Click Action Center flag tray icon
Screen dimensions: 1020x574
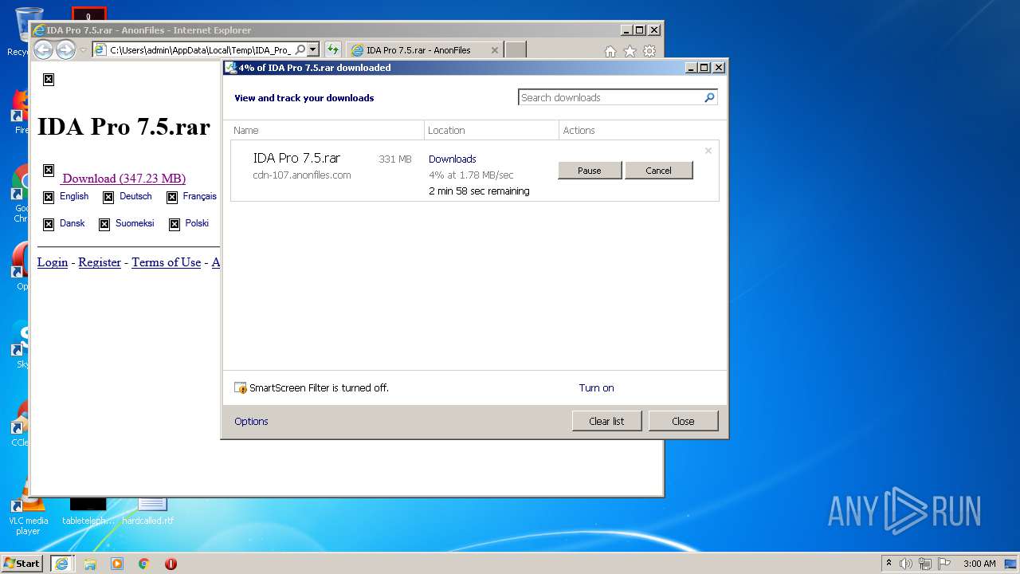[x=943, y=563]
